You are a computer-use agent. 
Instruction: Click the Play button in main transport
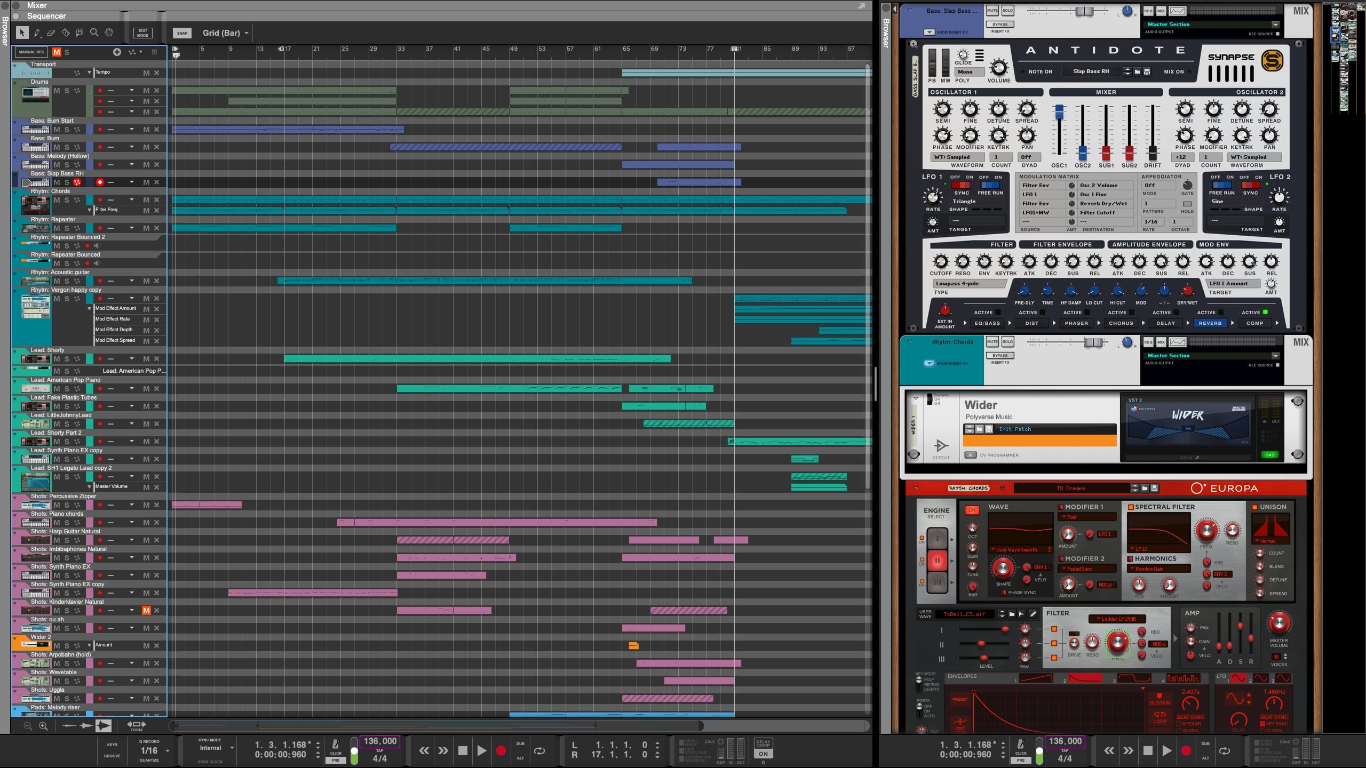[481, 749]
